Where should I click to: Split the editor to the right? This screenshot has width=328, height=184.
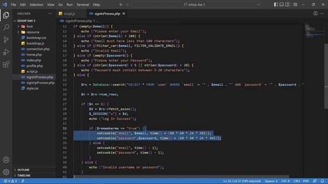pyautogui.click(x=315, y=14)
